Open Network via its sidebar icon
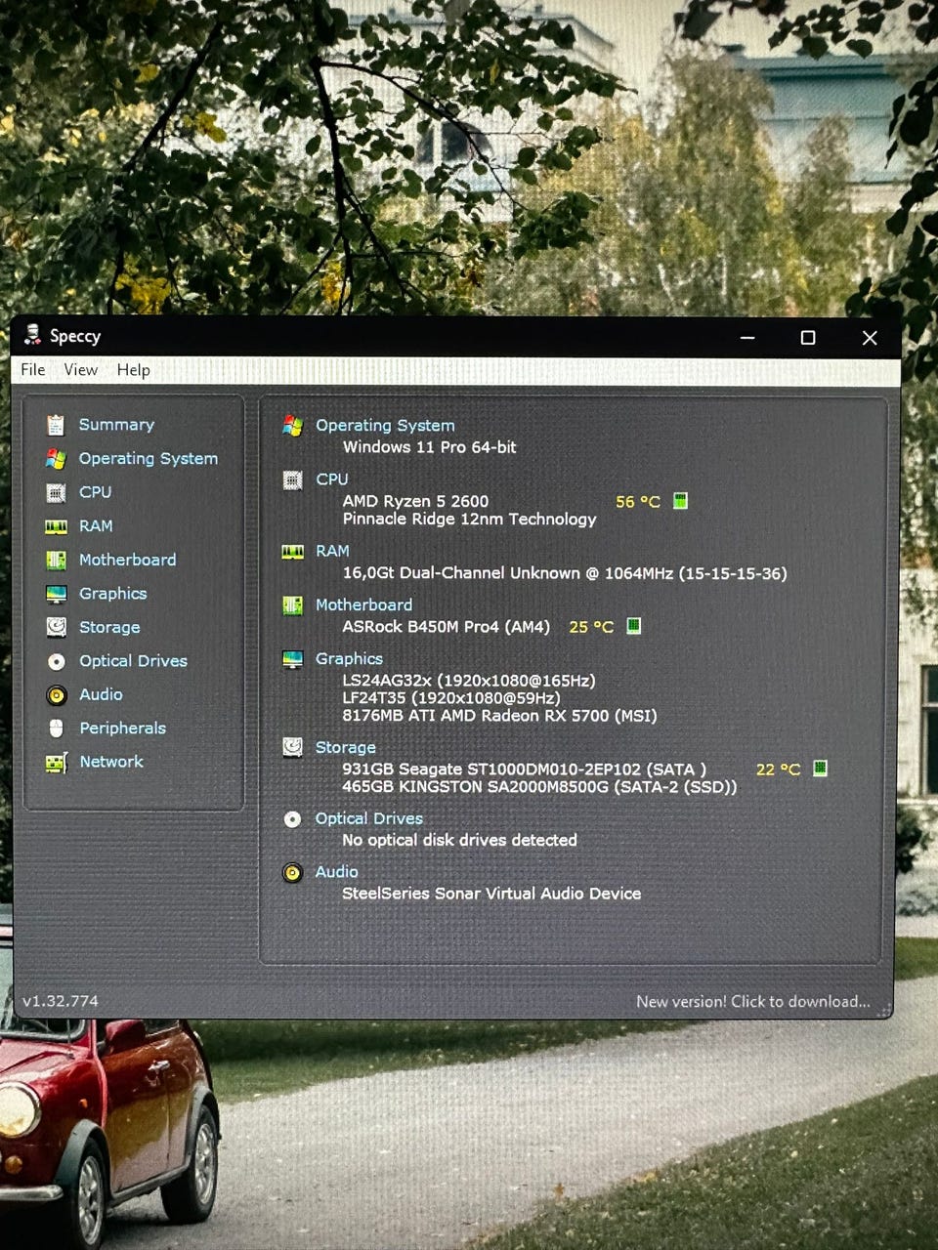The height and width of the screenshot is (1250, 938). coord(56,763)
